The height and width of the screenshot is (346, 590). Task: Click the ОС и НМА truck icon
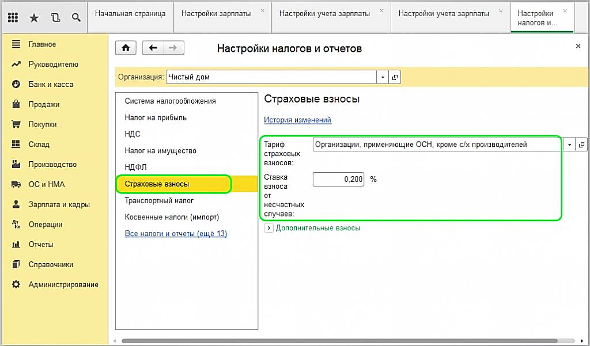coord(16,184)
